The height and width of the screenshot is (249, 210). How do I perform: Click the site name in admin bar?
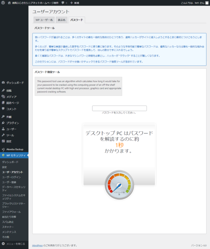[x=35, y=3]
